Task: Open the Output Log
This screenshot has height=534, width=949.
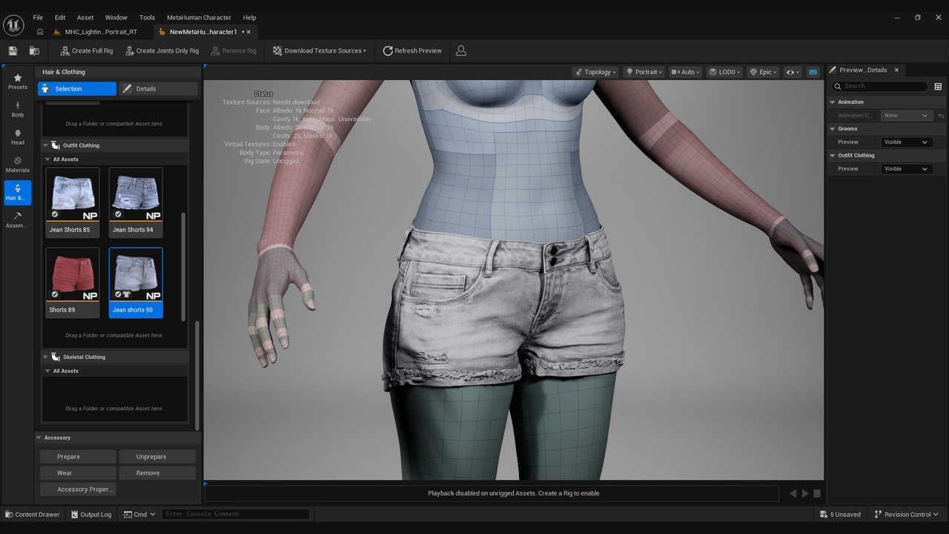Action: (91, 514)
